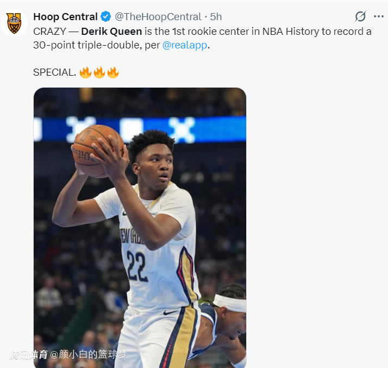Open the @realapp mention link
The image size is (388, 368).
pos(185,45)
